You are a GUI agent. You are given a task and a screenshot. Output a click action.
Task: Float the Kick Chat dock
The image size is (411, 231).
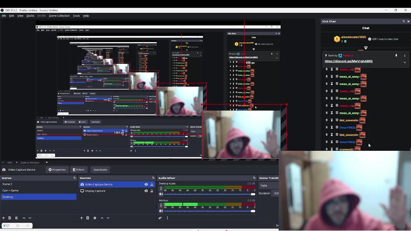404,21
